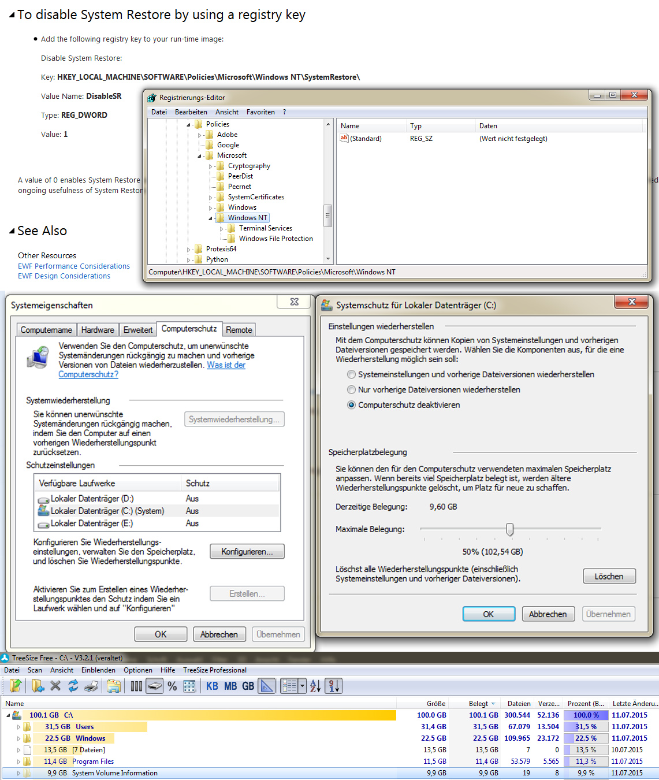Click the Users folder icon in TreeSize tree
The height and width of the screenshot is (780, 659).
[x=27, y=727]
